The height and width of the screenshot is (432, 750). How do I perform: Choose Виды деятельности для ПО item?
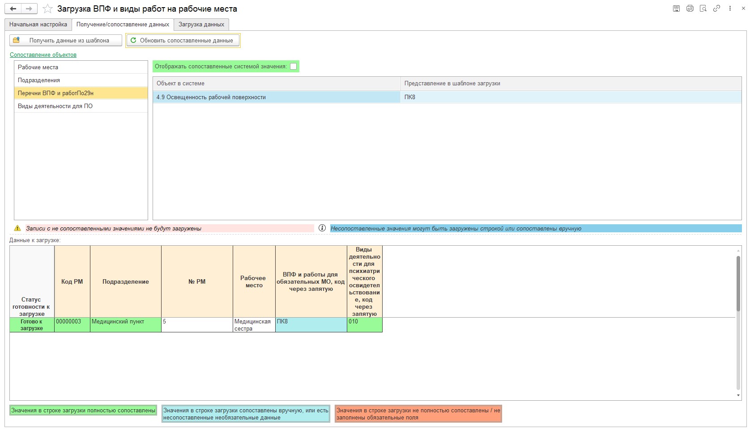pyautogui.click(x=55, y=106)
